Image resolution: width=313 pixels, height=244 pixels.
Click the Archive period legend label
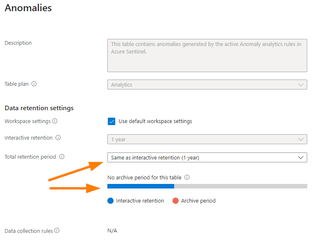(x=198, y=201)
